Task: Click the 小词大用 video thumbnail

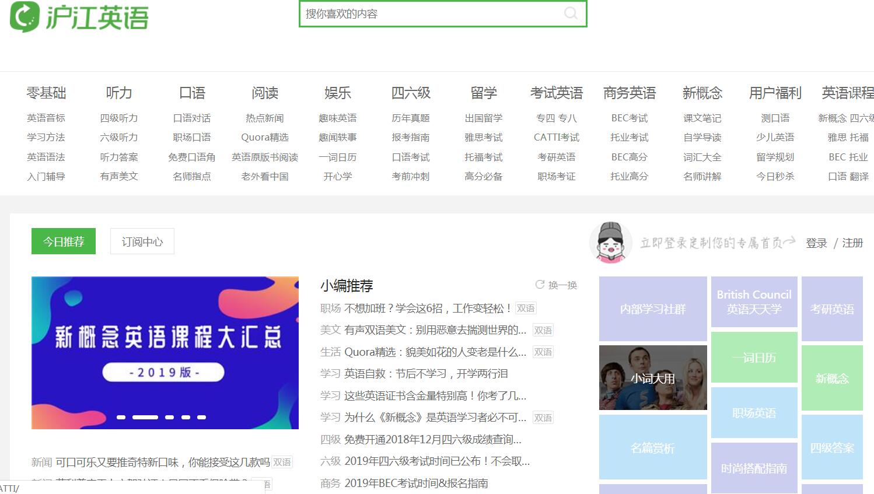Action: pos(652,377)
